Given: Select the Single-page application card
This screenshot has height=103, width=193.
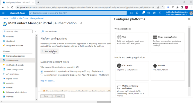Looking at the screenshot, I should coord(168,42).
